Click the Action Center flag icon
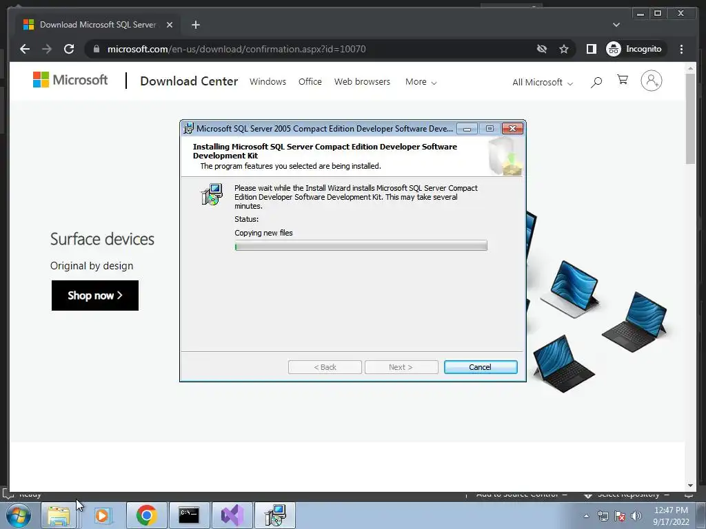The width and height of the screenshot is (706, 529). [620, 516]
